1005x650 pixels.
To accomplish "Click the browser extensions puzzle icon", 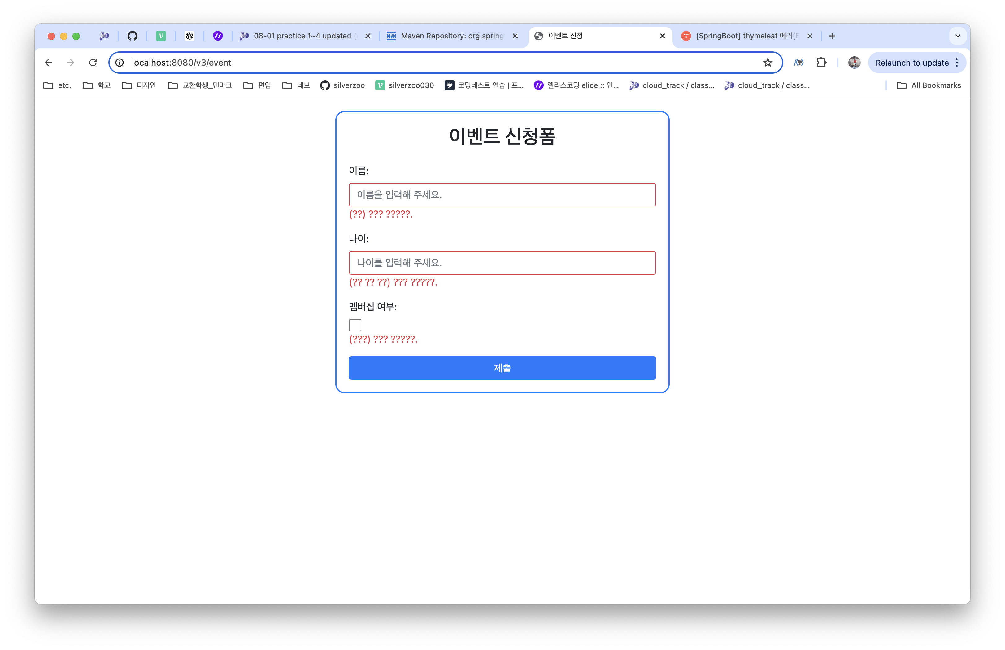I will pyautogui.click(x=821, y=62).
